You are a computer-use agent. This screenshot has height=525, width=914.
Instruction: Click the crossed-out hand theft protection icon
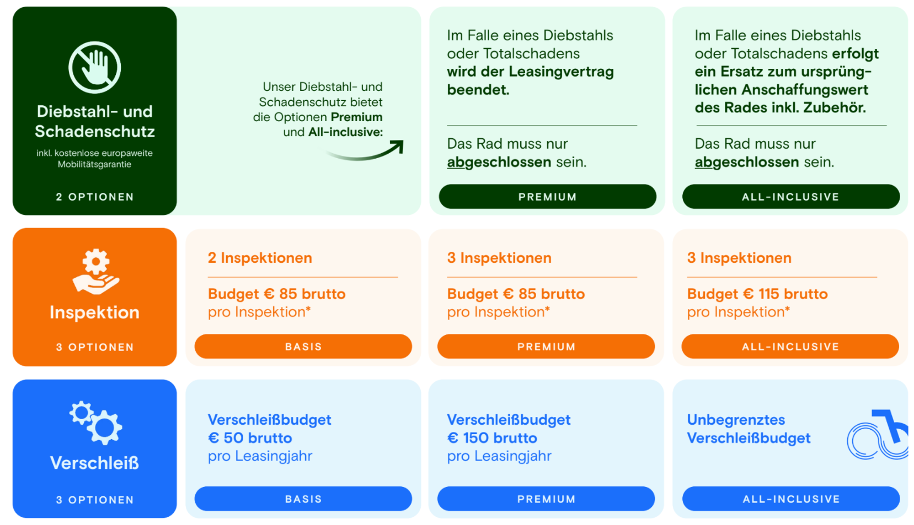[95, 67]
